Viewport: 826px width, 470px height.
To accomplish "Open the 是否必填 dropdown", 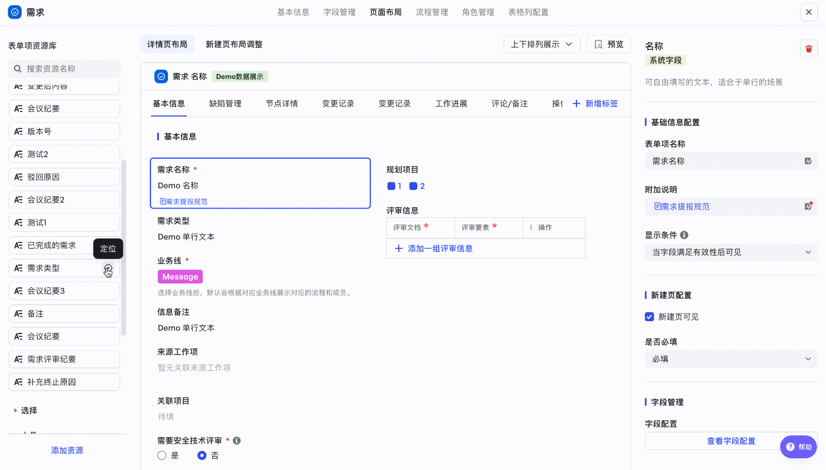I will pyautogui.click(x=731, y=359).
